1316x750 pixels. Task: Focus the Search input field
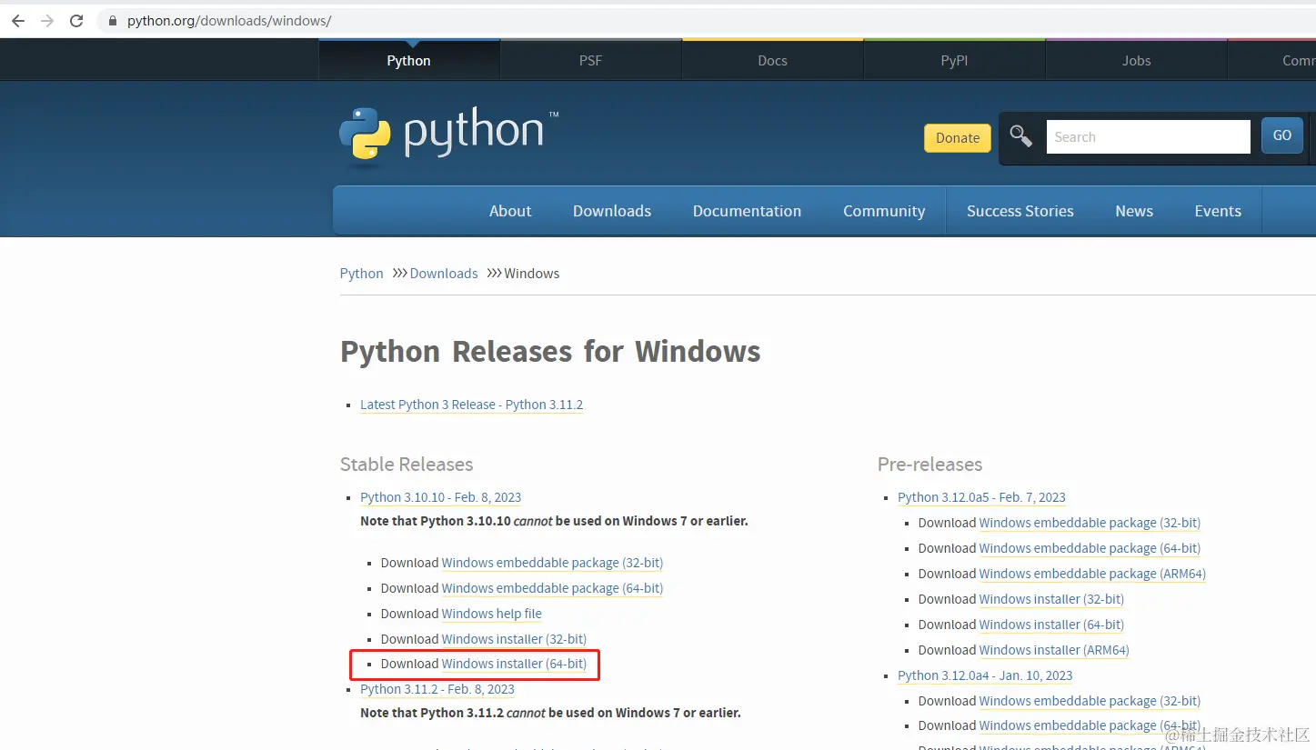point(1148,137)
